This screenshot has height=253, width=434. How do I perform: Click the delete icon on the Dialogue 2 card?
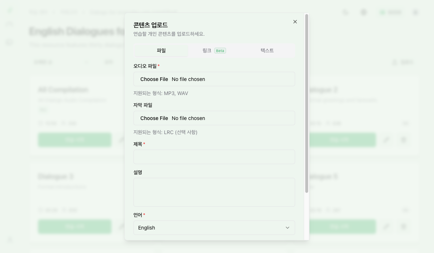point(404,140)
